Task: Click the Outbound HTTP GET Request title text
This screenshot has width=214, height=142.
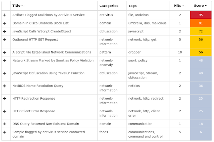Action: 35,39
